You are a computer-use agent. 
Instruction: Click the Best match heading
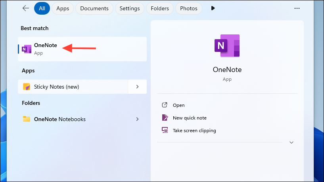35,28
